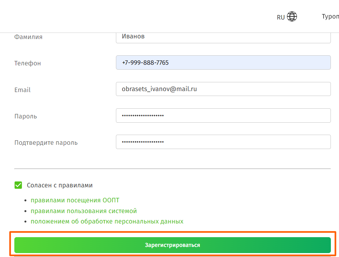The height and width of the screenshot is (257, 339).
Task: Click the globe language icon
Action: 292,17
